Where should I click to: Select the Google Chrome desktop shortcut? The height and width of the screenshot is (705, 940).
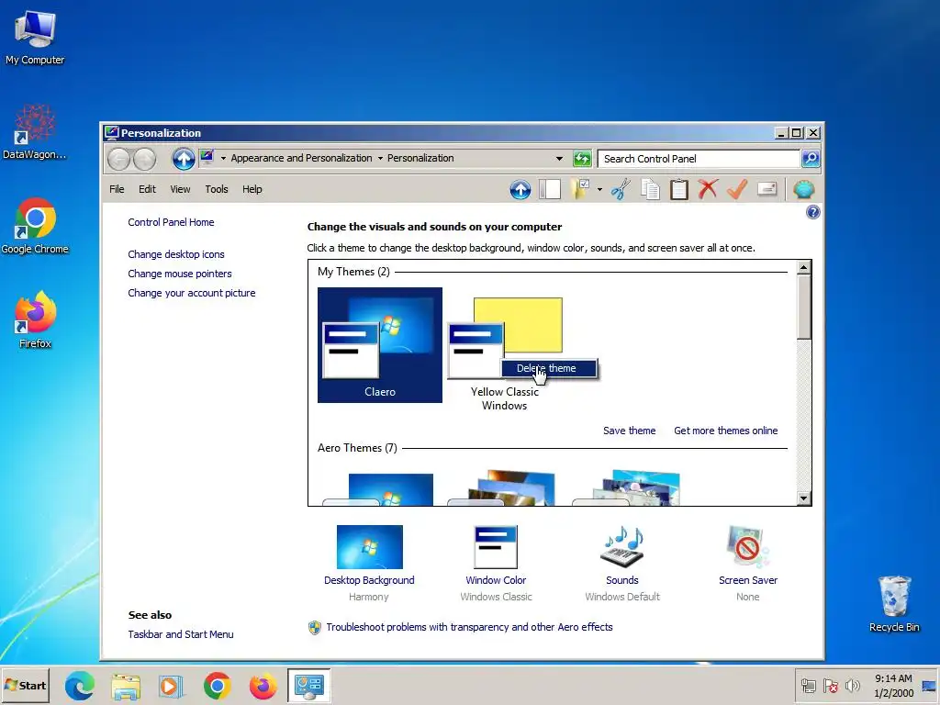pyautogui.click(x=35, y=226)
